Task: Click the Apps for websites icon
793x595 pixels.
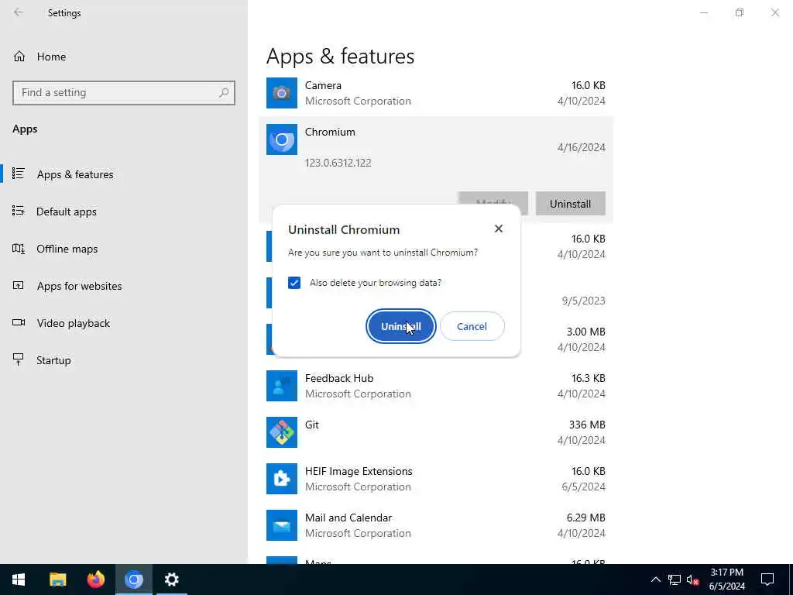Action: [x=19, y=285]
